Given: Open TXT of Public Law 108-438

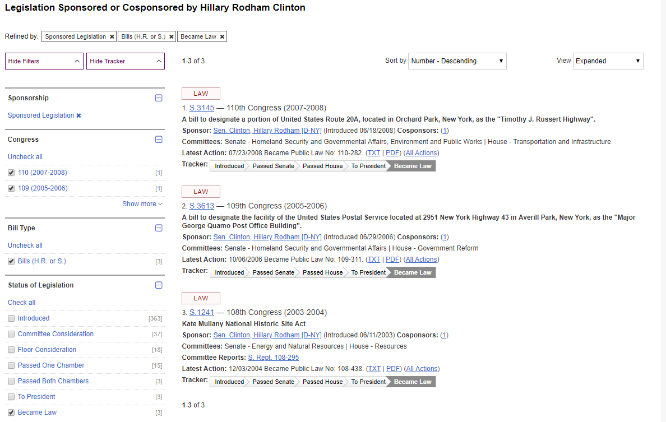Looking at the screenshot, I should pos(374,369).
